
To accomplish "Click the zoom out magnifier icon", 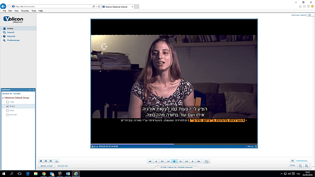I will tap(301, 166).
